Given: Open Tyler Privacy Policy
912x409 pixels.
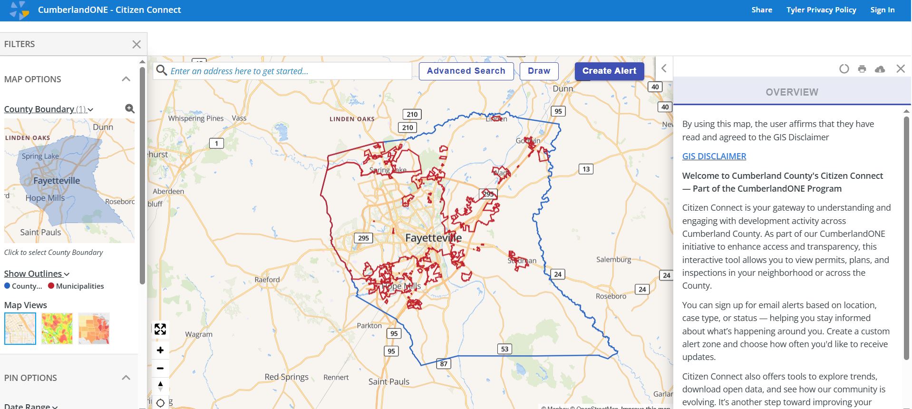Looking at the screenshot, I should [x=821, y=10].
